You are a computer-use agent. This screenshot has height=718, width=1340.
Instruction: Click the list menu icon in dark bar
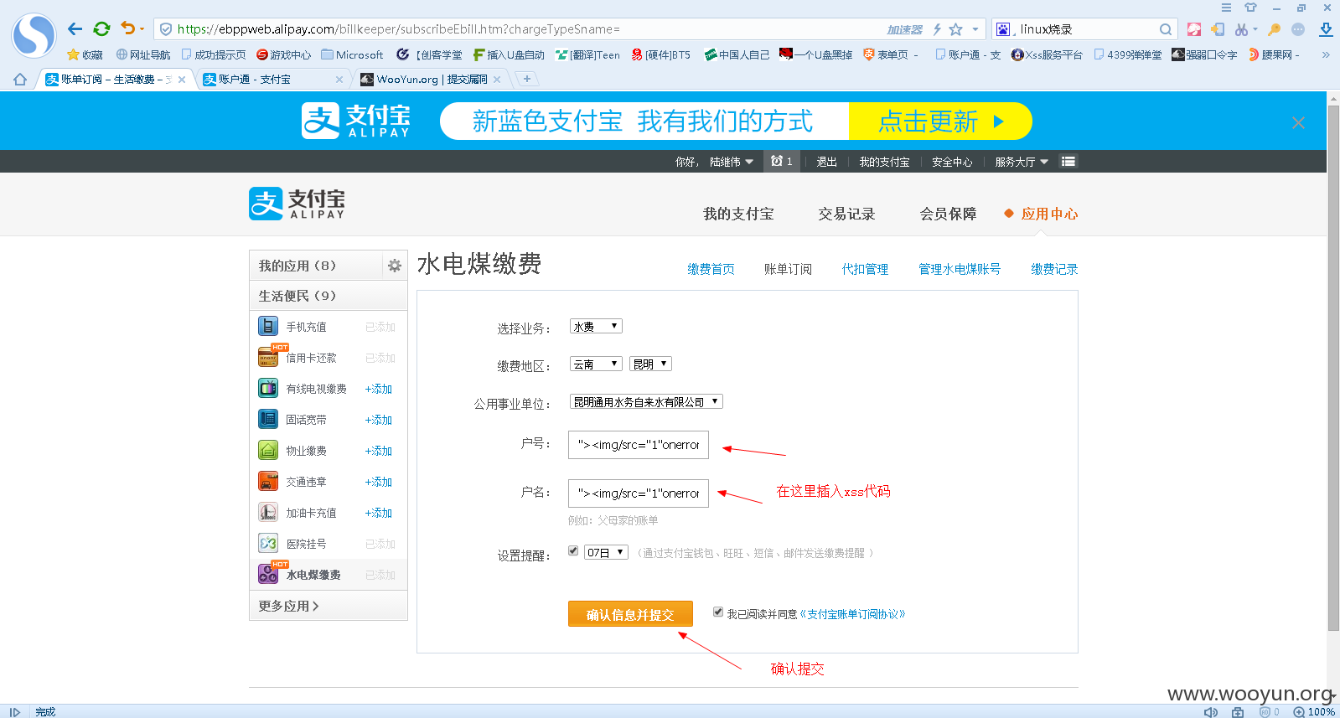pos(1068,162)
